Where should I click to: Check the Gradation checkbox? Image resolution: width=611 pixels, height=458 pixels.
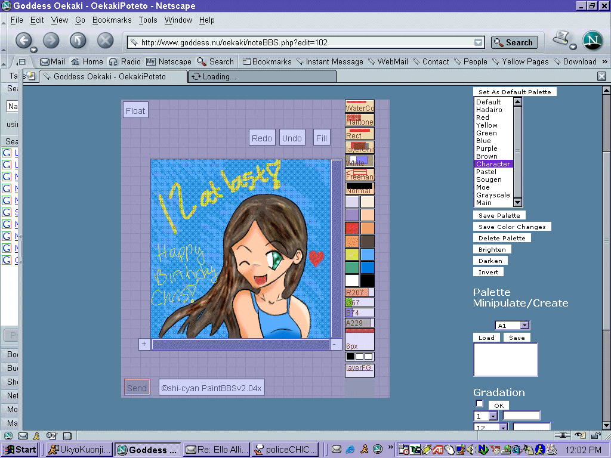click(479, 404)
